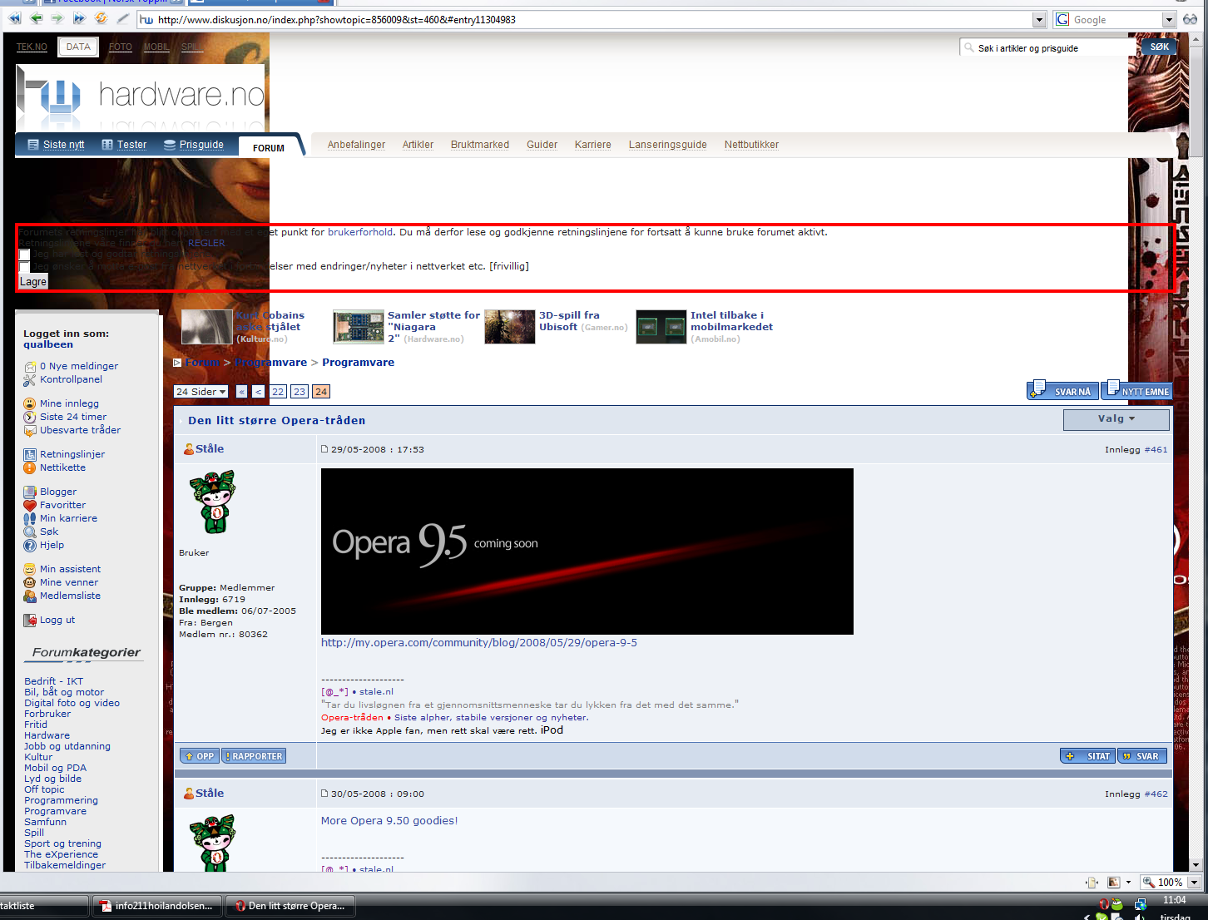Click the SITAT button on post #461

click(x=1087, y=756)
